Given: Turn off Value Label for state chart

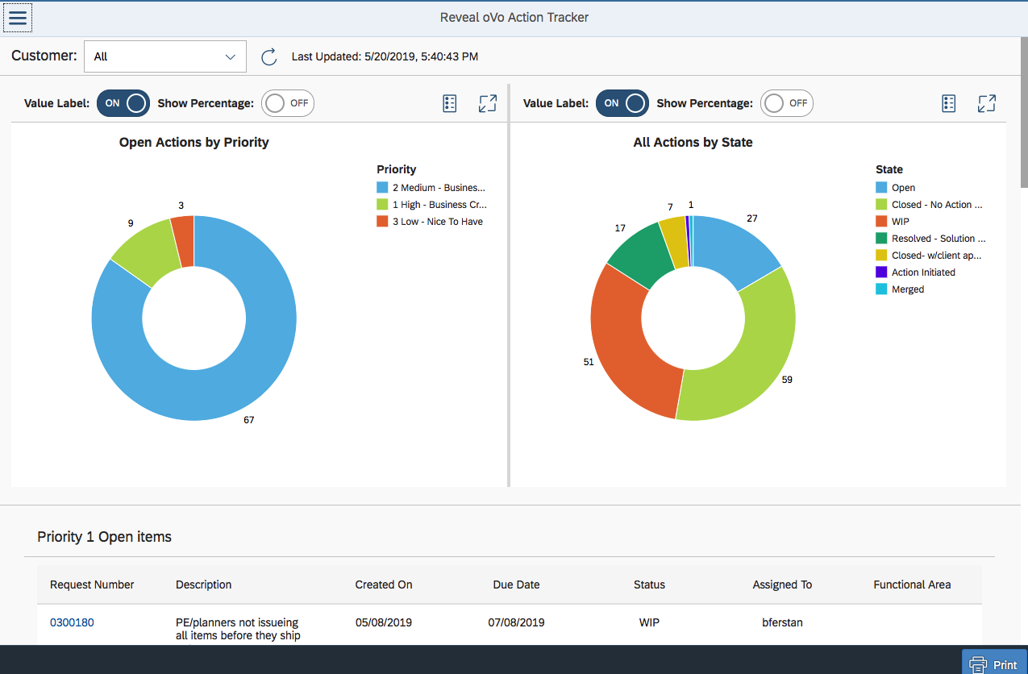Looking at the screenshot, I should coord(622,103).
